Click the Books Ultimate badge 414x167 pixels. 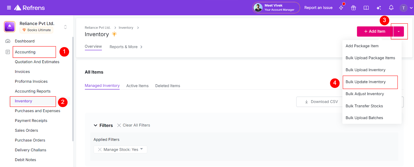(x=36, y=30)
